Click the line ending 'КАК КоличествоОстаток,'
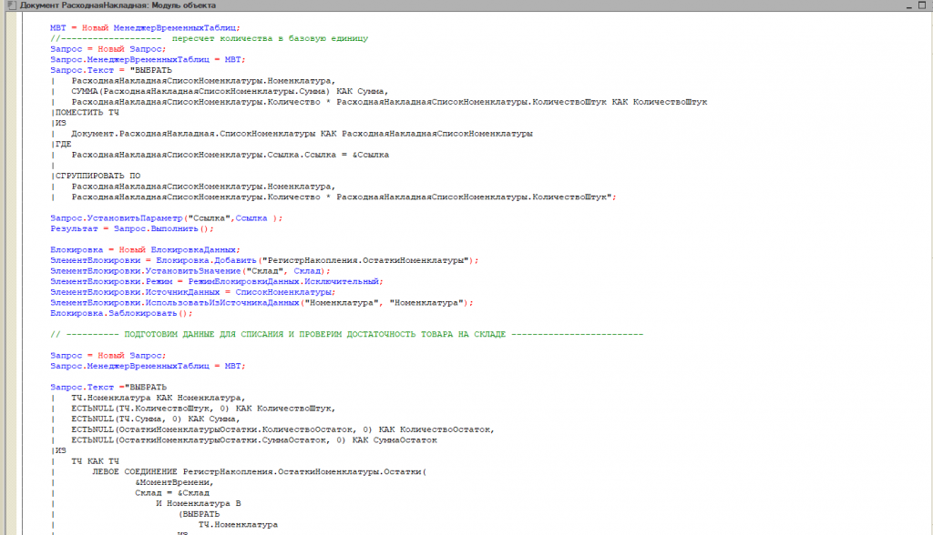The image size is (933, 535). 282,429
